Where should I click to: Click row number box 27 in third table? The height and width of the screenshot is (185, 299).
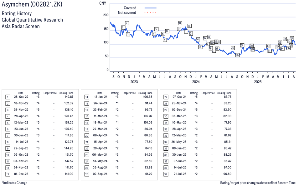[166, 97]
